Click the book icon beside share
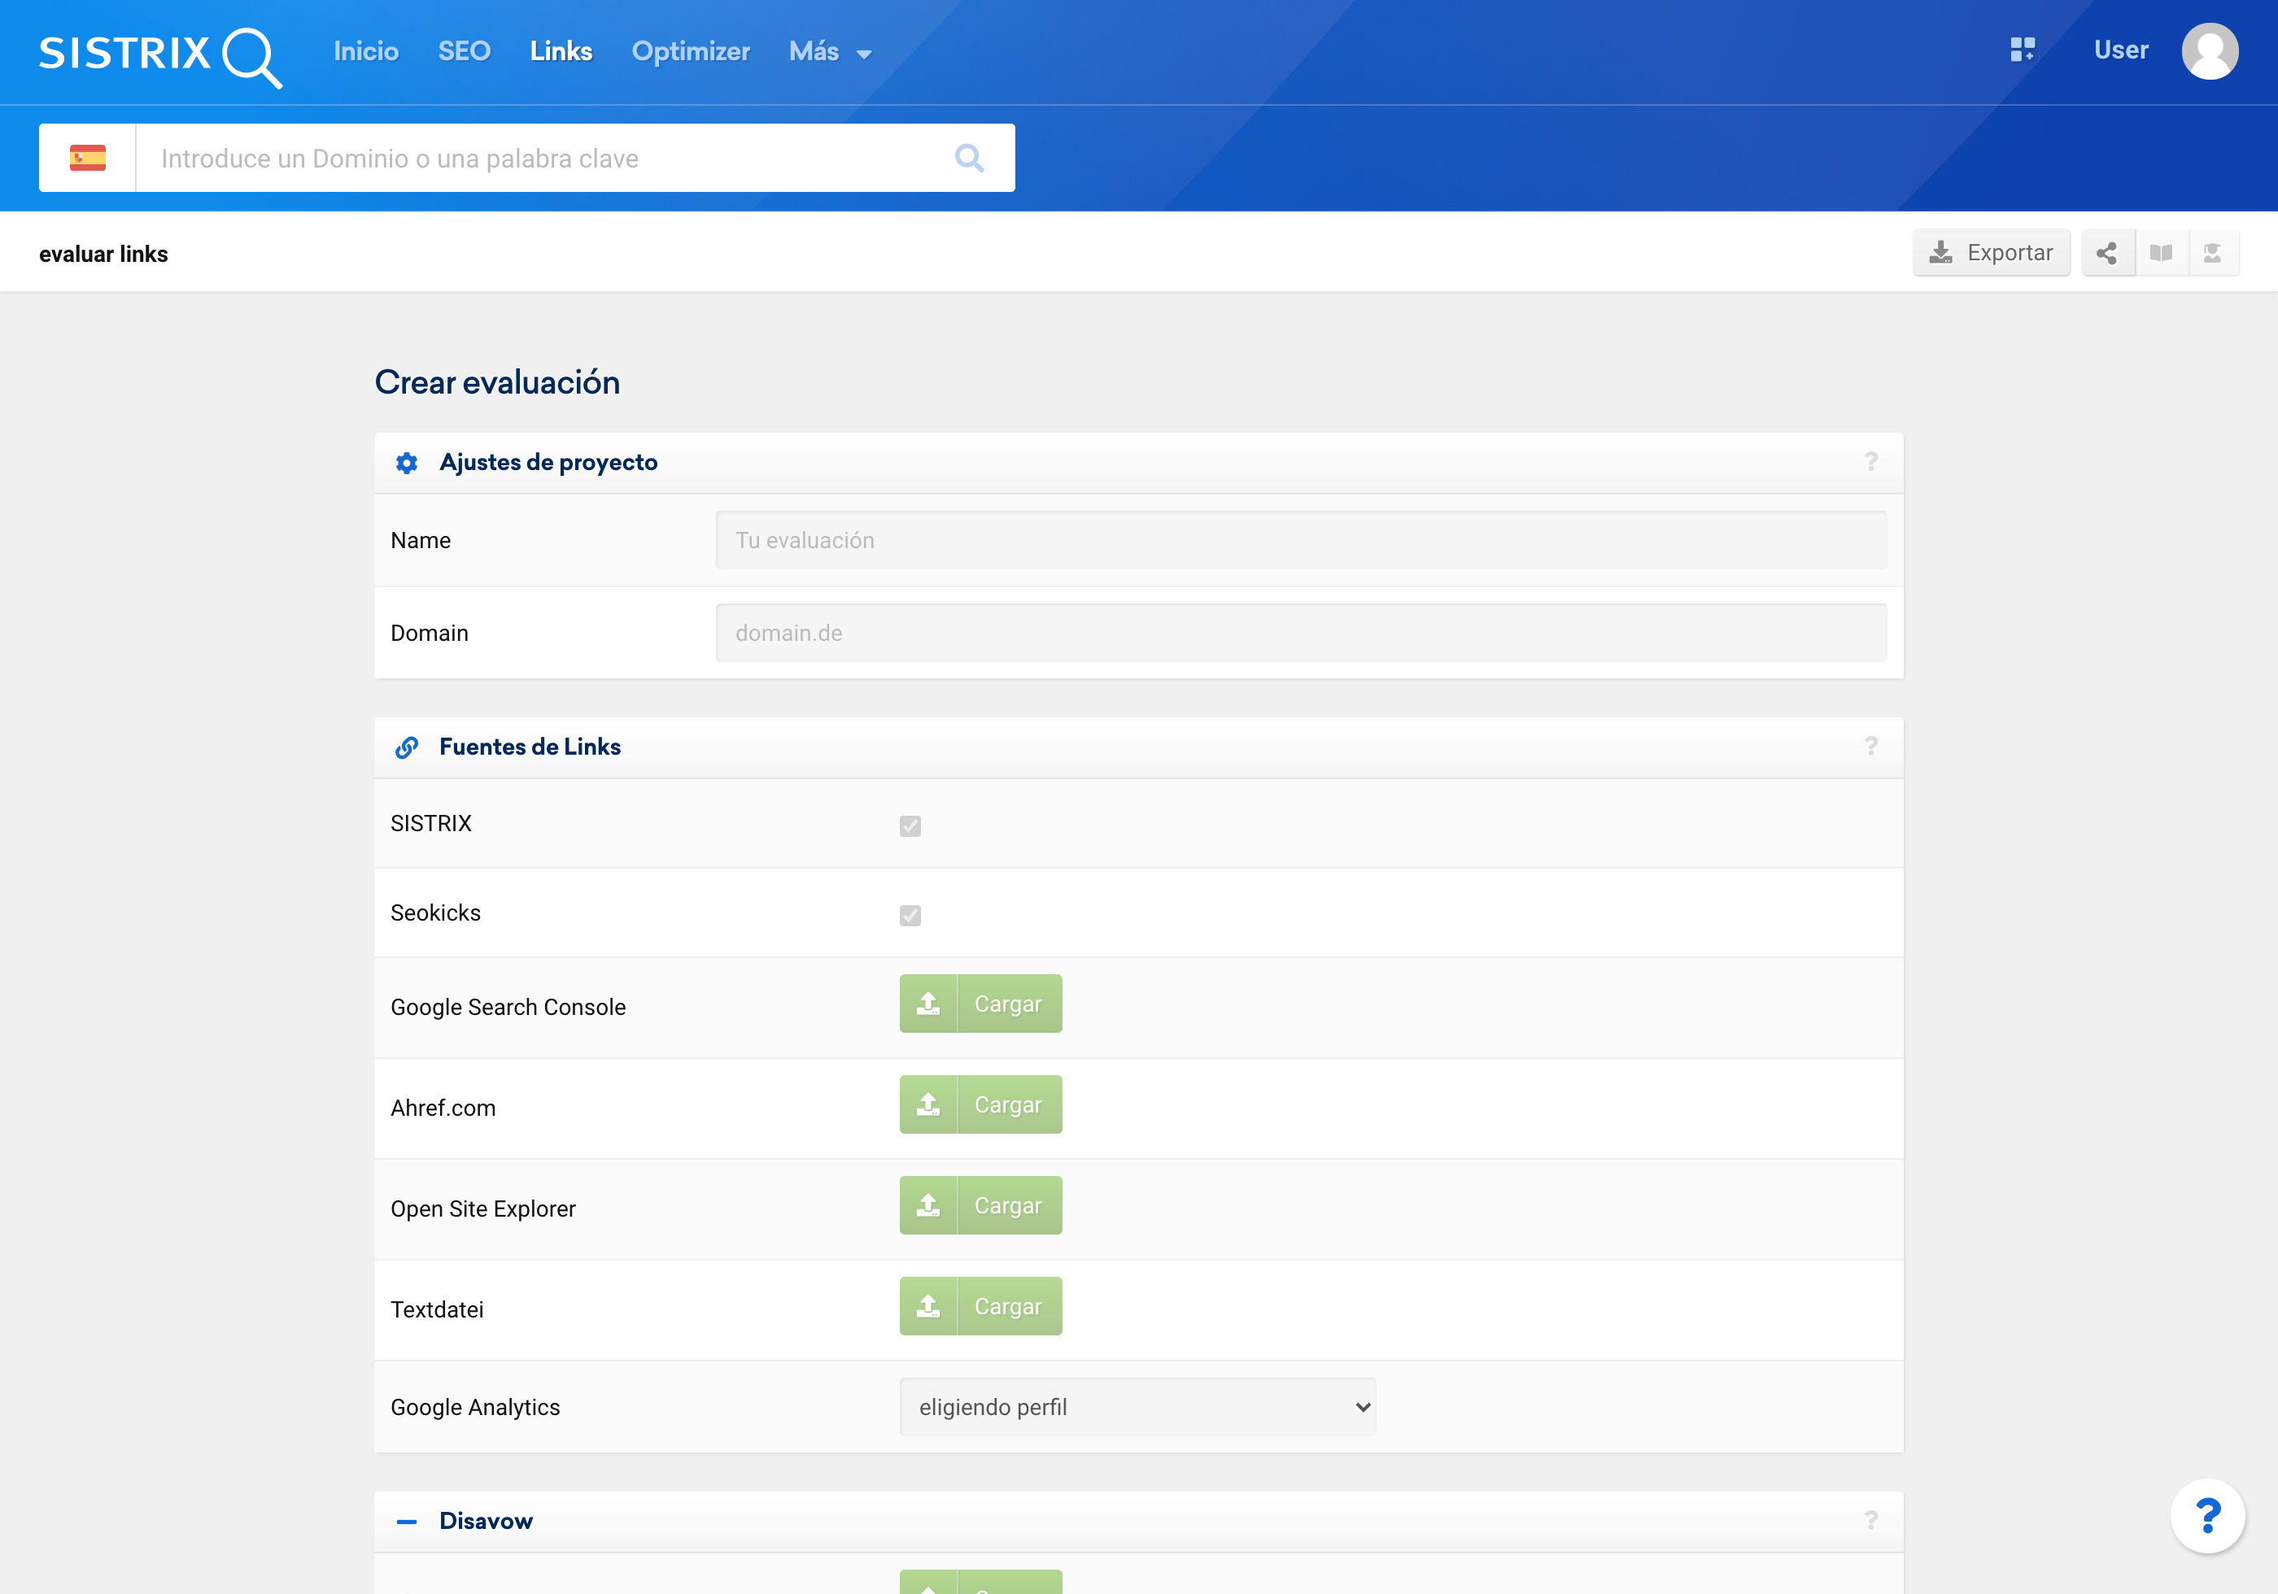The height and width of the screenshot is (1594, 2278). tap(2160, 253)
